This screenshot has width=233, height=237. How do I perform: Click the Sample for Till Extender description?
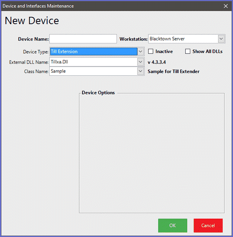(173, 72)
